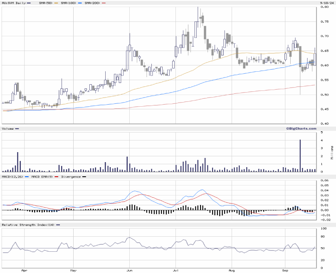336x273 pixels.
Task: Click the Millions volume axis label
Action: tap(332, 152)
